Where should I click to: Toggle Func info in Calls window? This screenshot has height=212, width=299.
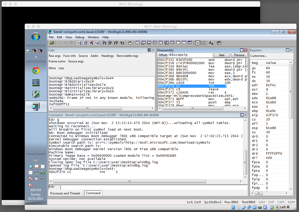(x=70, y=56)
